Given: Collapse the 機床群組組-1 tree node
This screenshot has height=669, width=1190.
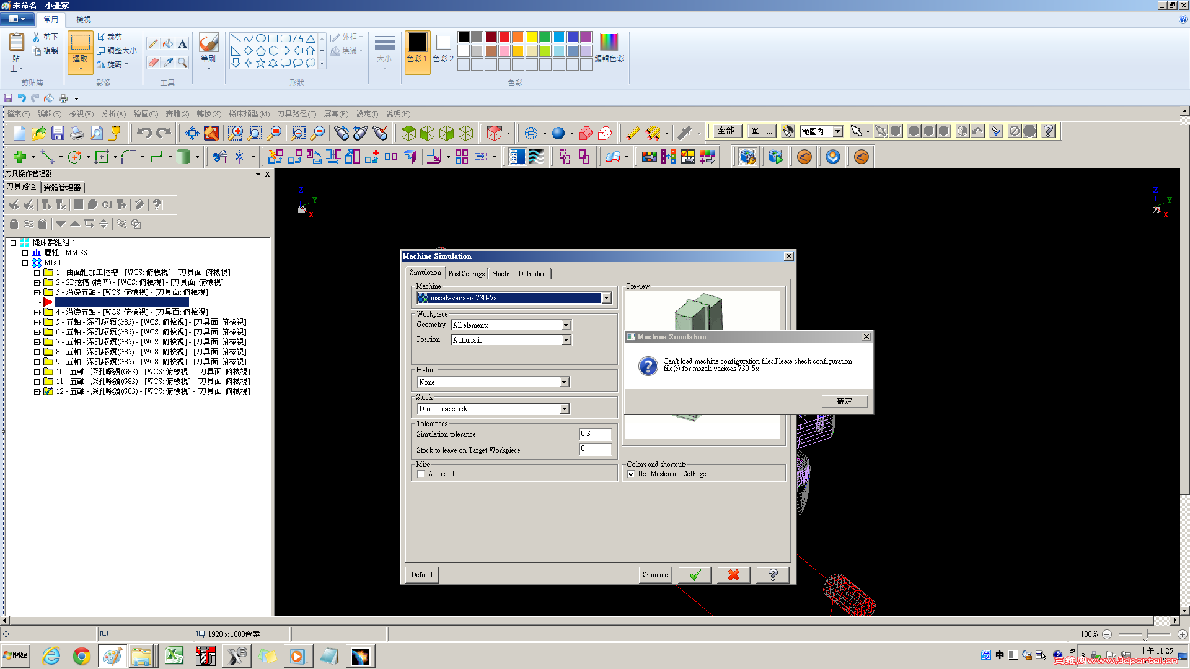Looking at the screenshot, I should click(13, 243).
